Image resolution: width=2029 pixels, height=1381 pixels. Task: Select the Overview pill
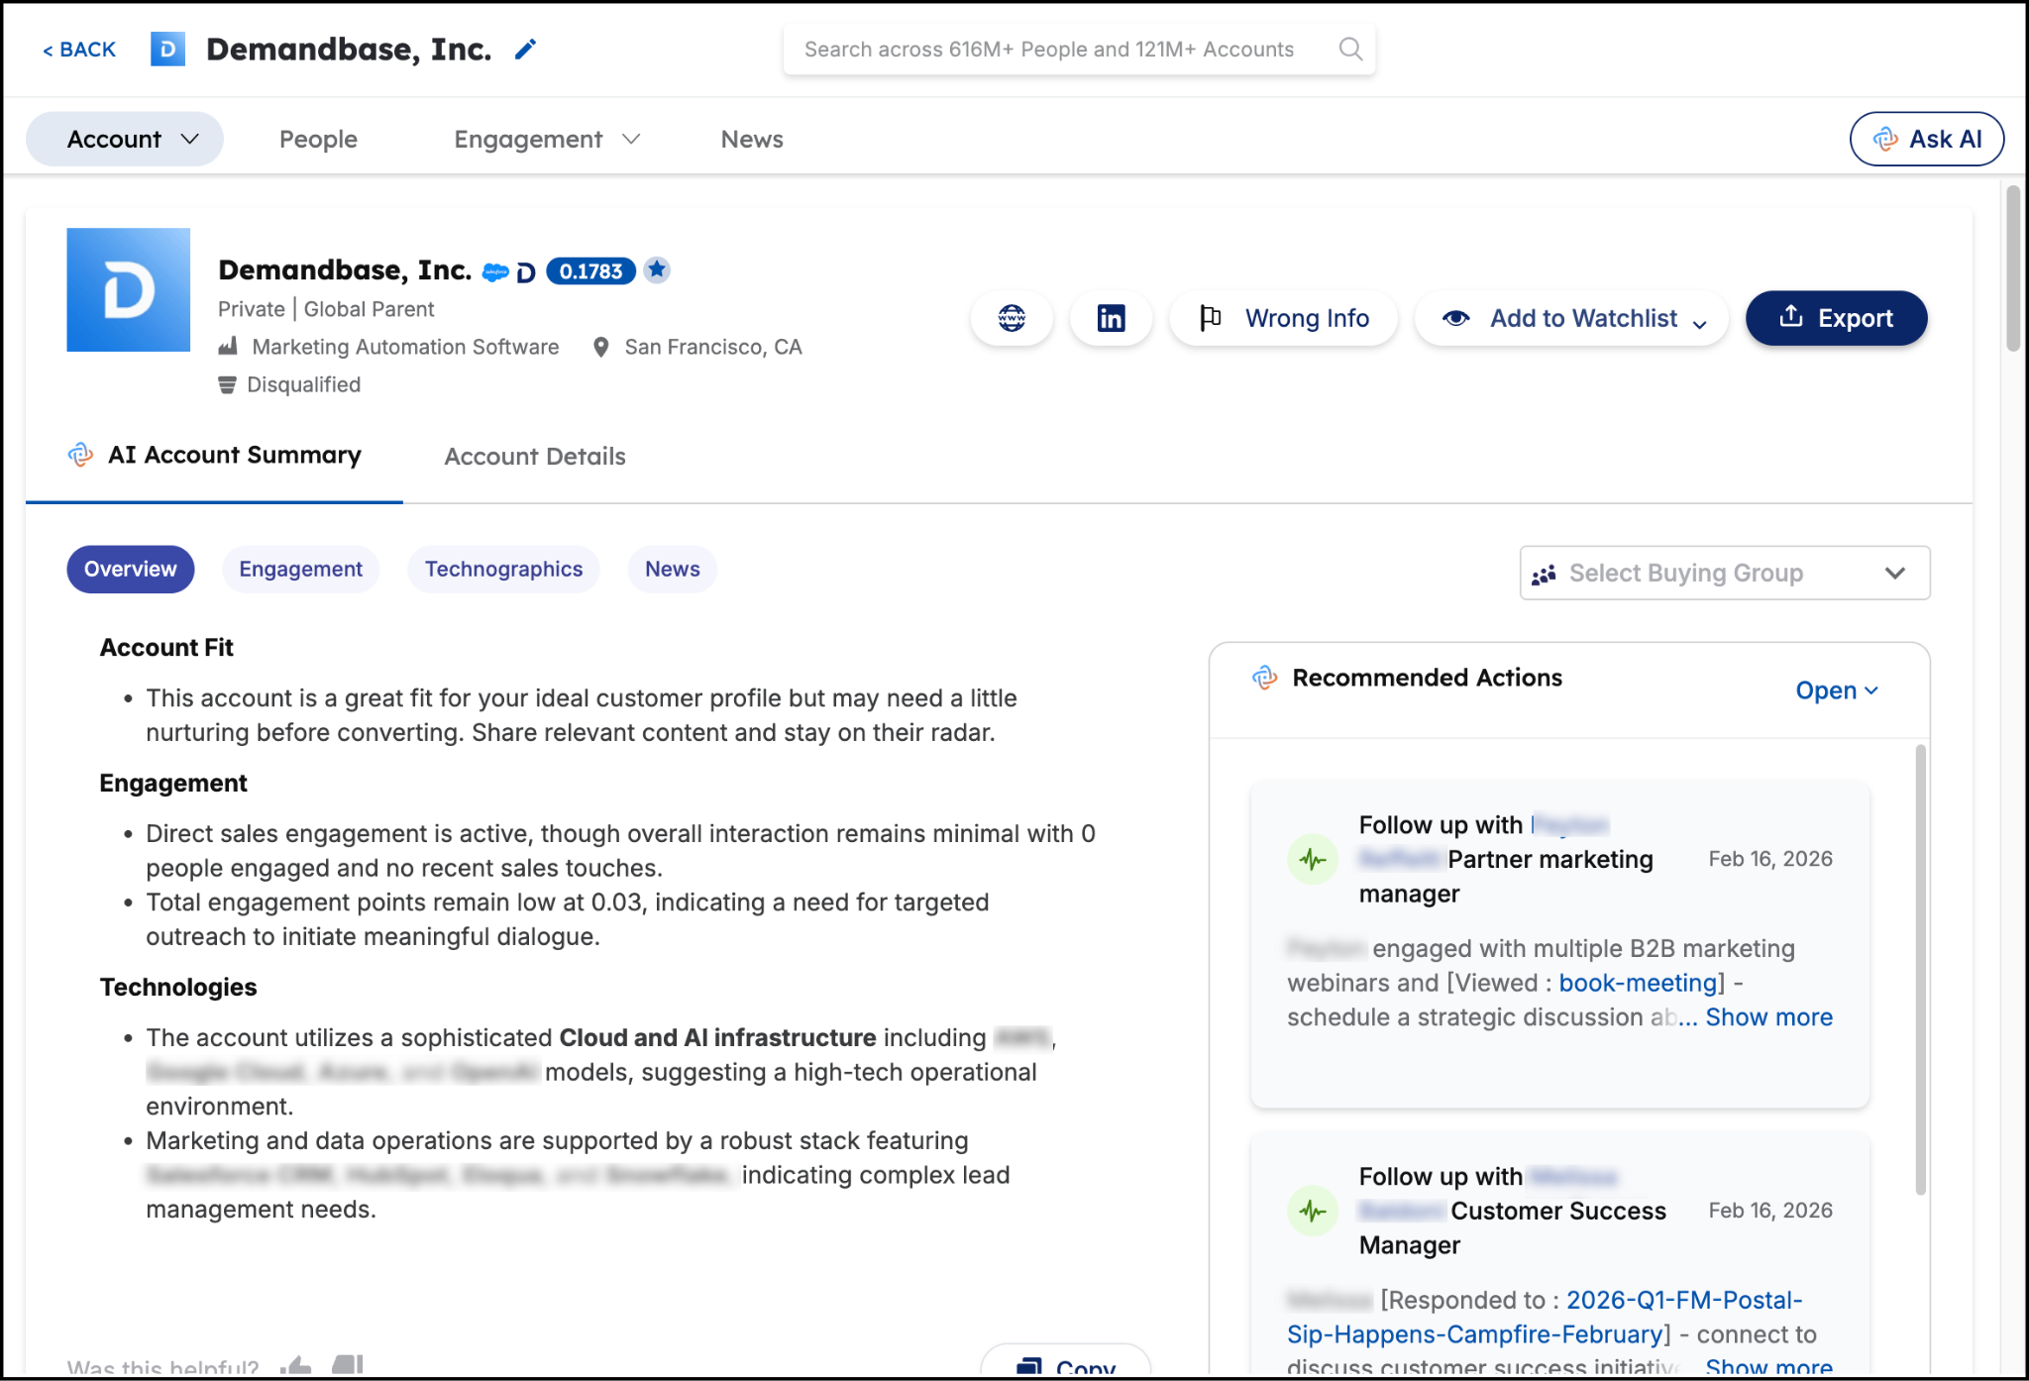[x=130, y=570]
